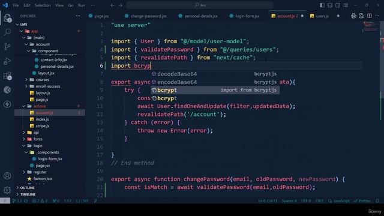
Task: Click the notifications bell in status bar
Action: pyautogui.click(x=377, y=201)
